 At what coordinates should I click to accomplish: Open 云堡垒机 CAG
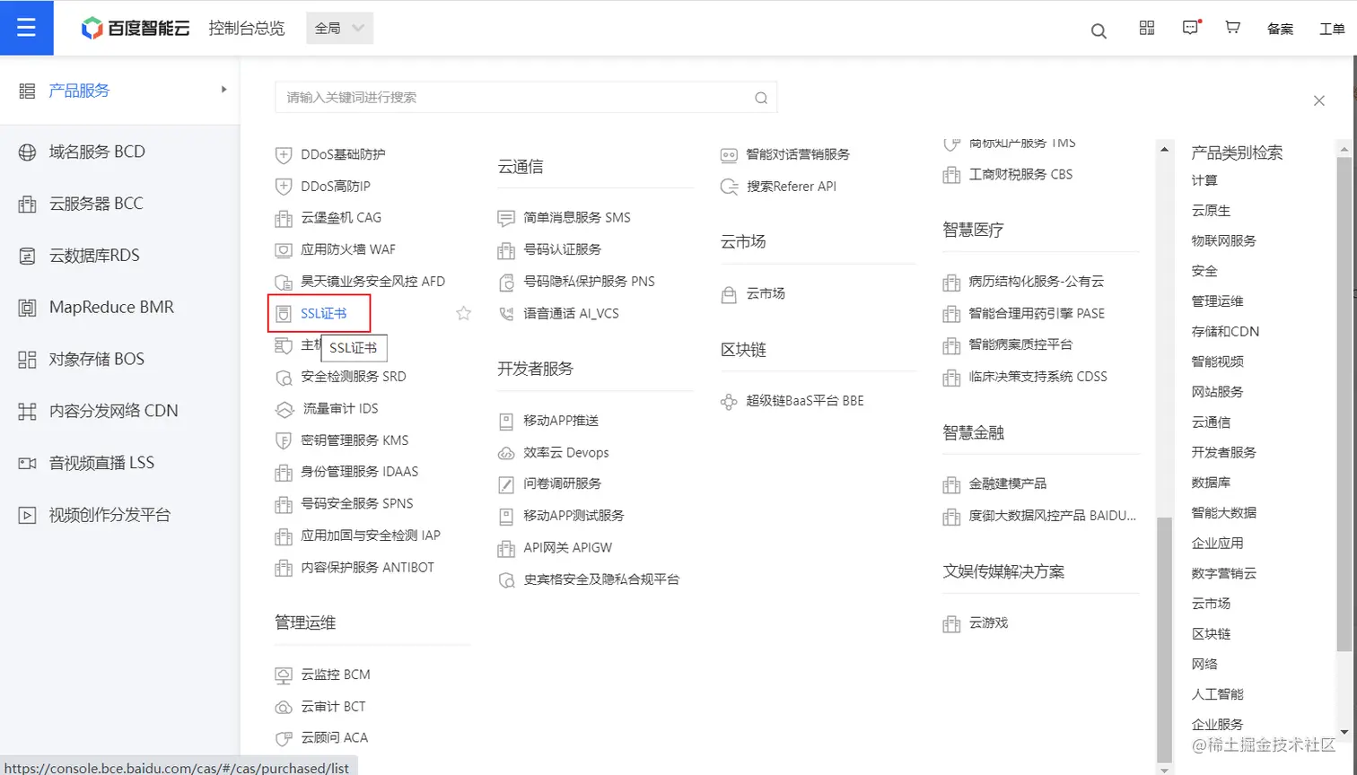point(341,217)
